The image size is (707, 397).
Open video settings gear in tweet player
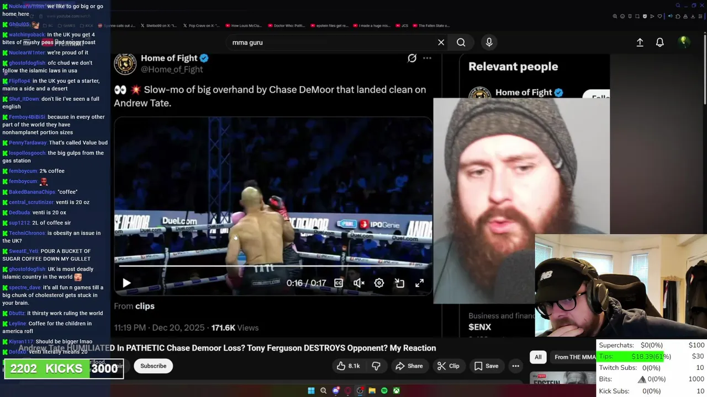pos(379,283)
